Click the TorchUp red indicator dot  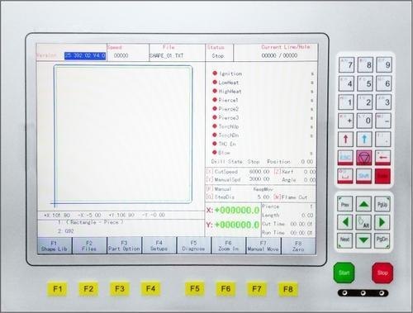(x=215, y=126)
